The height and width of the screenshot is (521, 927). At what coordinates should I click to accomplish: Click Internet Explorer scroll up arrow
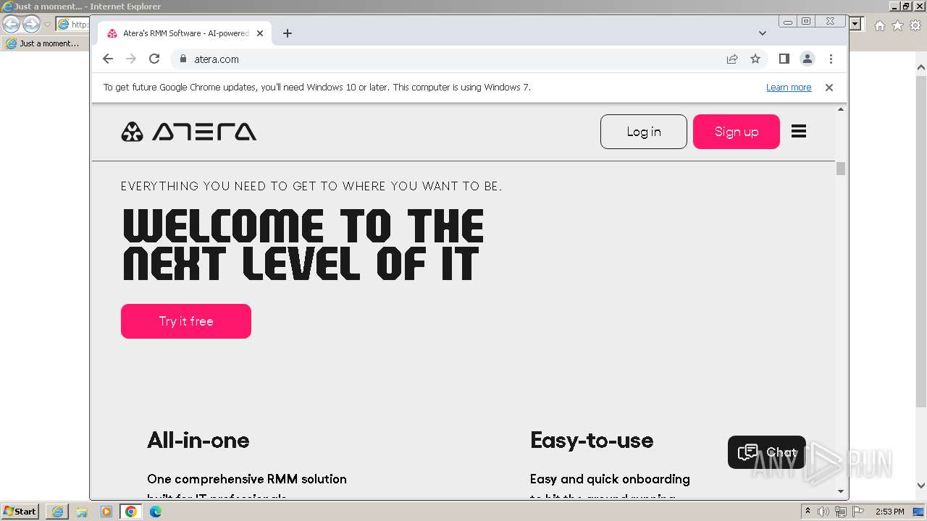(921, 68)
